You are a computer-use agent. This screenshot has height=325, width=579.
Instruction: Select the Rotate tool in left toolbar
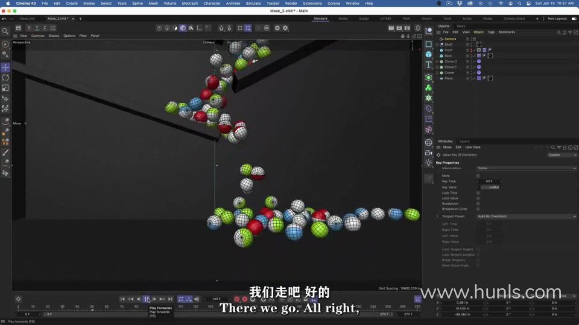[x=5, y=78]
